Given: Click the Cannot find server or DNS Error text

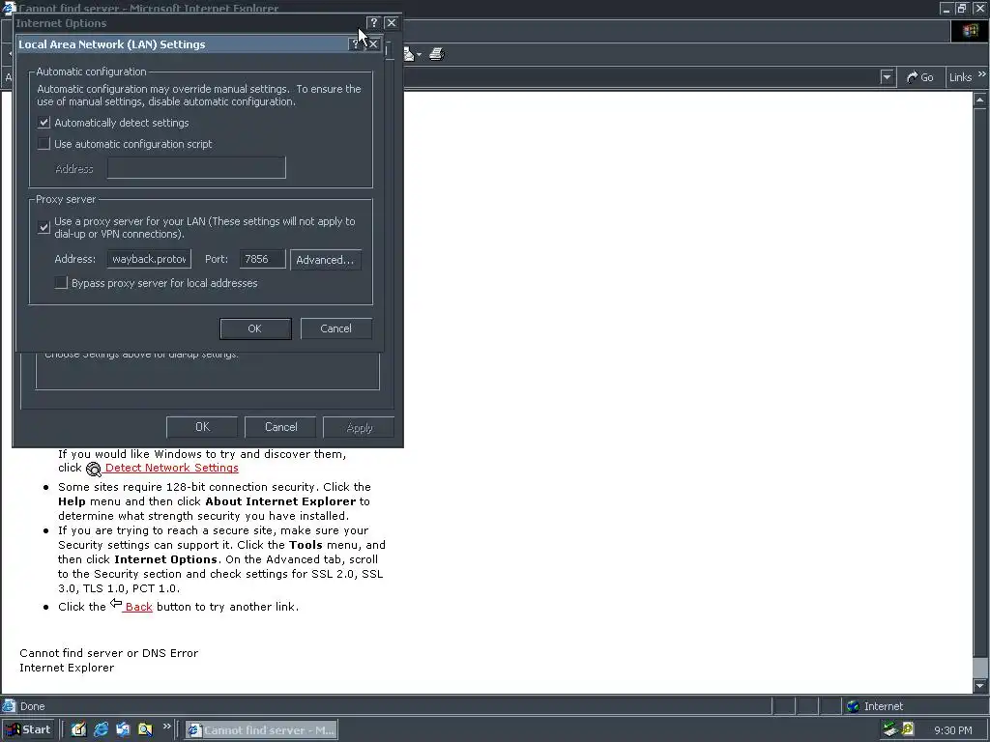Looking at the screenshot, I should click(x=108, y=653).
